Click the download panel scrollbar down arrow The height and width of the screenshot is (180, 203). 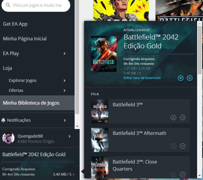[x=199, y=176]
